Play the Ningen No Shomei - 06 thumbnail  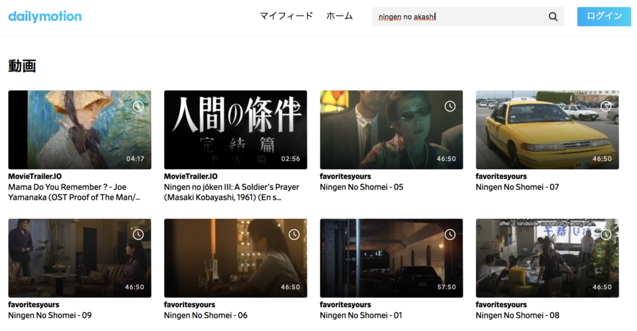(236, 258)
